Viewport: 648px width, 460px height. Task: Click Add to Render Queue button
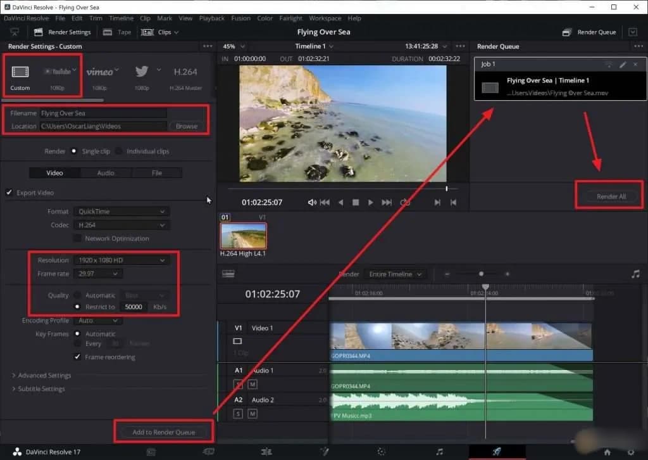click(164, 432)
